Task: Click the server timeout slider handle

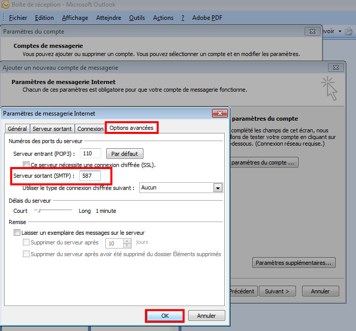Action: click(39, 211)
